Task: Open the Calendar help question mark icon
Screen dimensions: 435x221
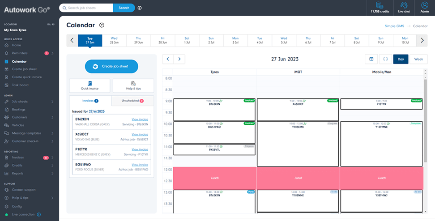Action: (102, 25)
